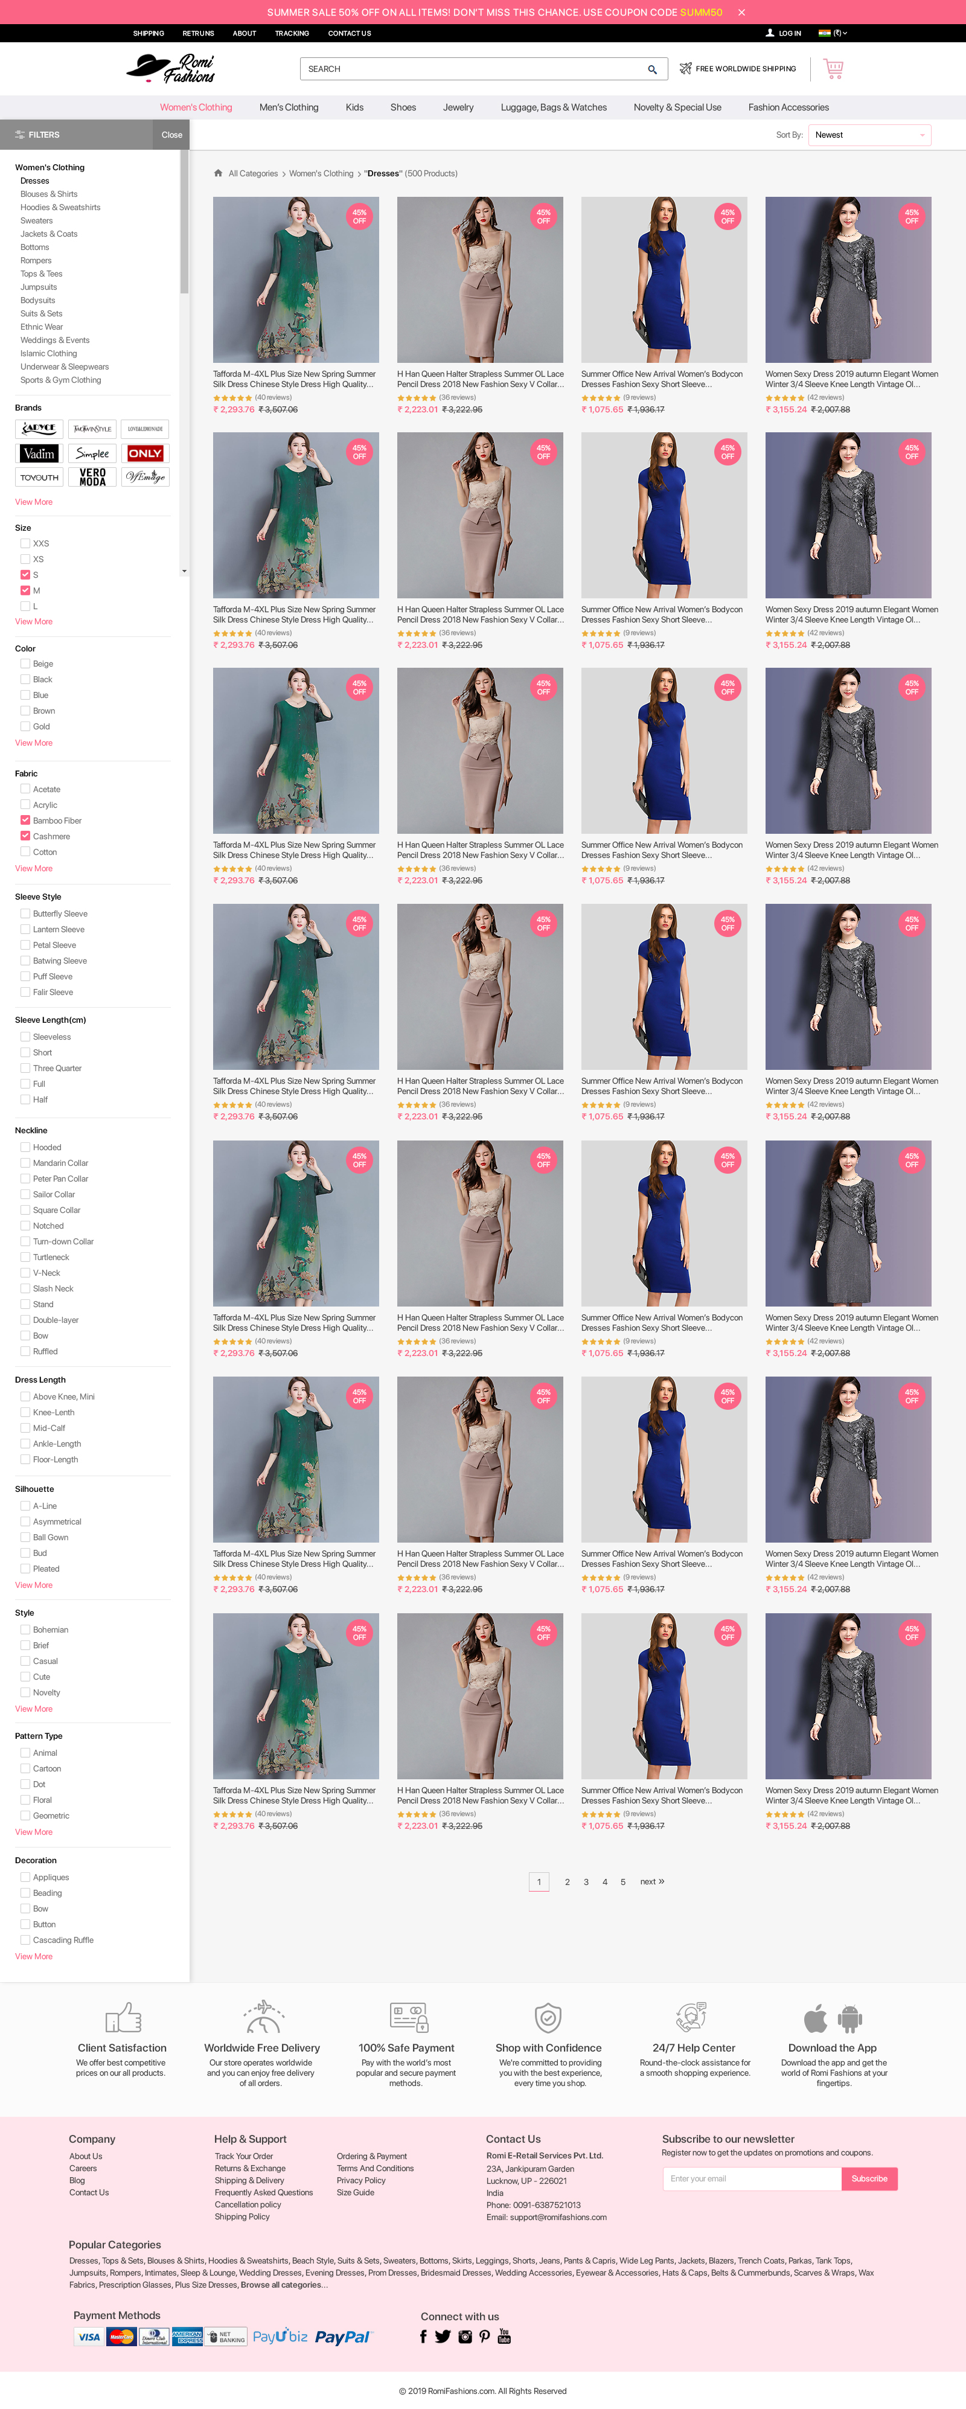Check the Floral pattern checkbox
The width and height of the screenshot is (966, 2409).
pyautogui.click(x=25, y=1799)
